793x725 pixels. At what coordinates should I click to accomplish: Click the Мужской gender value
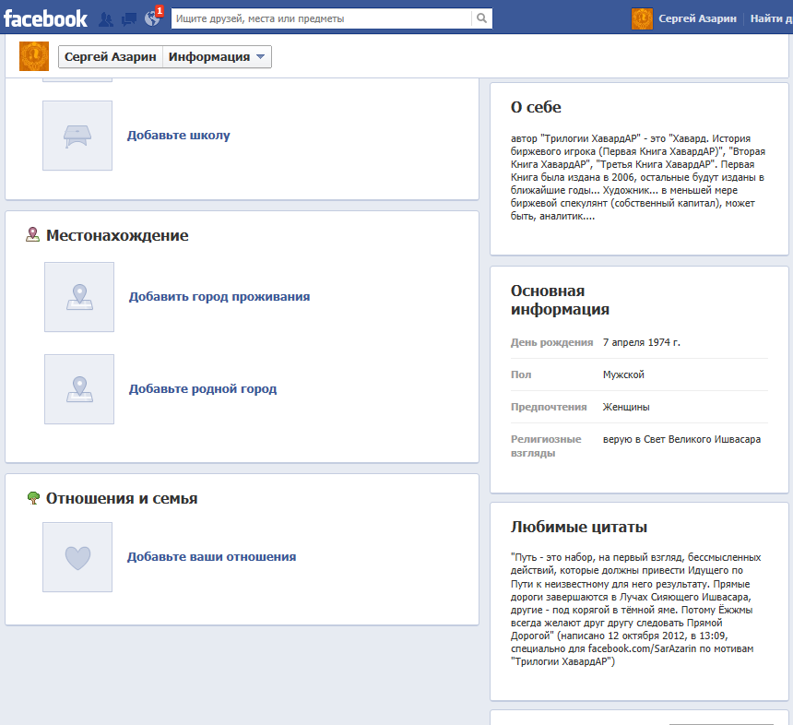623,374
